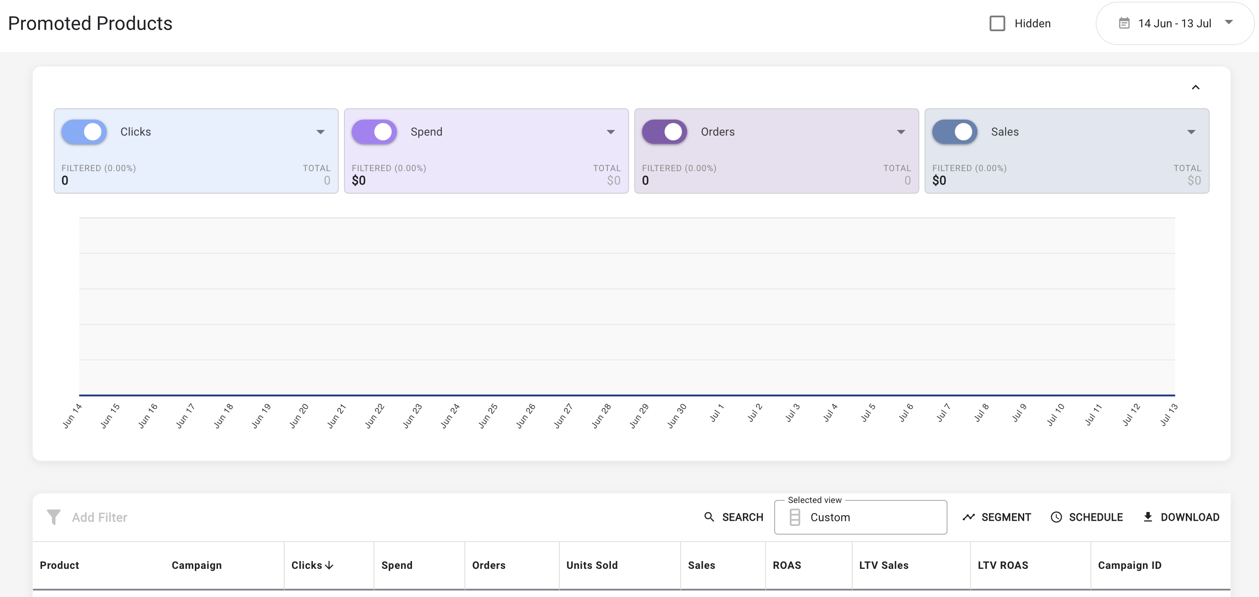
Task: Click the Download arrow icon
Action: coord(1148,516)
